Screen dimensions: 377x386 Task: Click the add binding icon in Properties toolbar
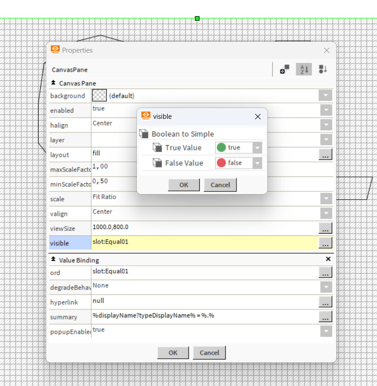[285, 69]
